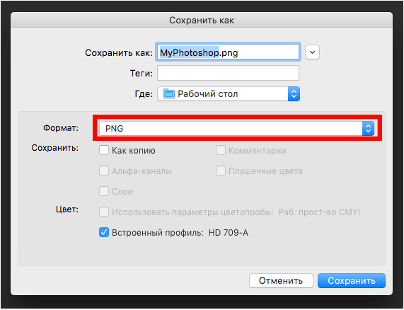Image resolution: width=404 pixels, height=310 pixels.
Task: Click the Рабочий стол location text
Action: point(208,94)
